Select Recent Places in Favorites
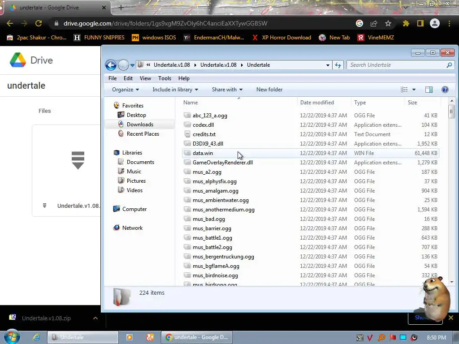This screenshot has height=344, width=459. pos(143,133)
